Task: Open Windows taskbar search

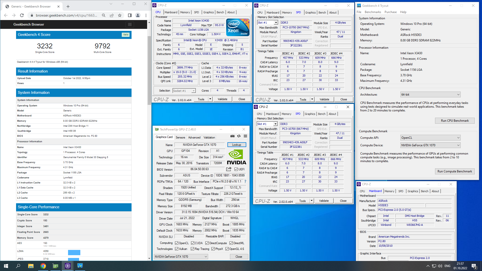Action: tap(18, 266)
